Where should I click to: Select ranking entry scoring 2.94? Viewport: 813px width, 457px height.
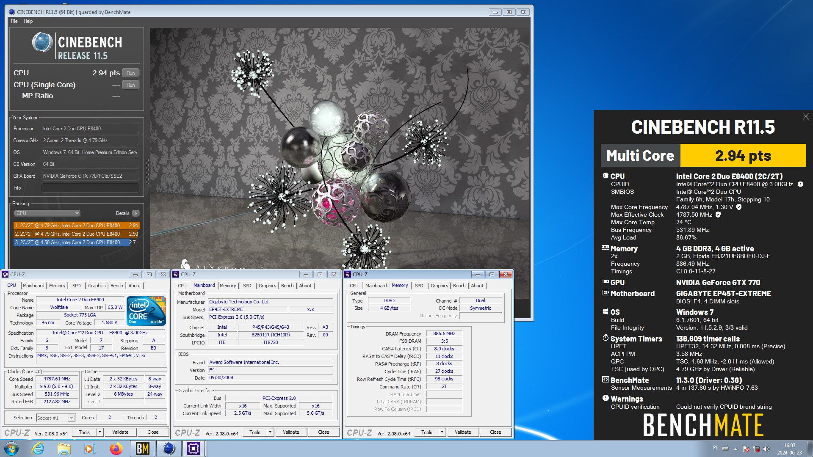click(77, 226)
